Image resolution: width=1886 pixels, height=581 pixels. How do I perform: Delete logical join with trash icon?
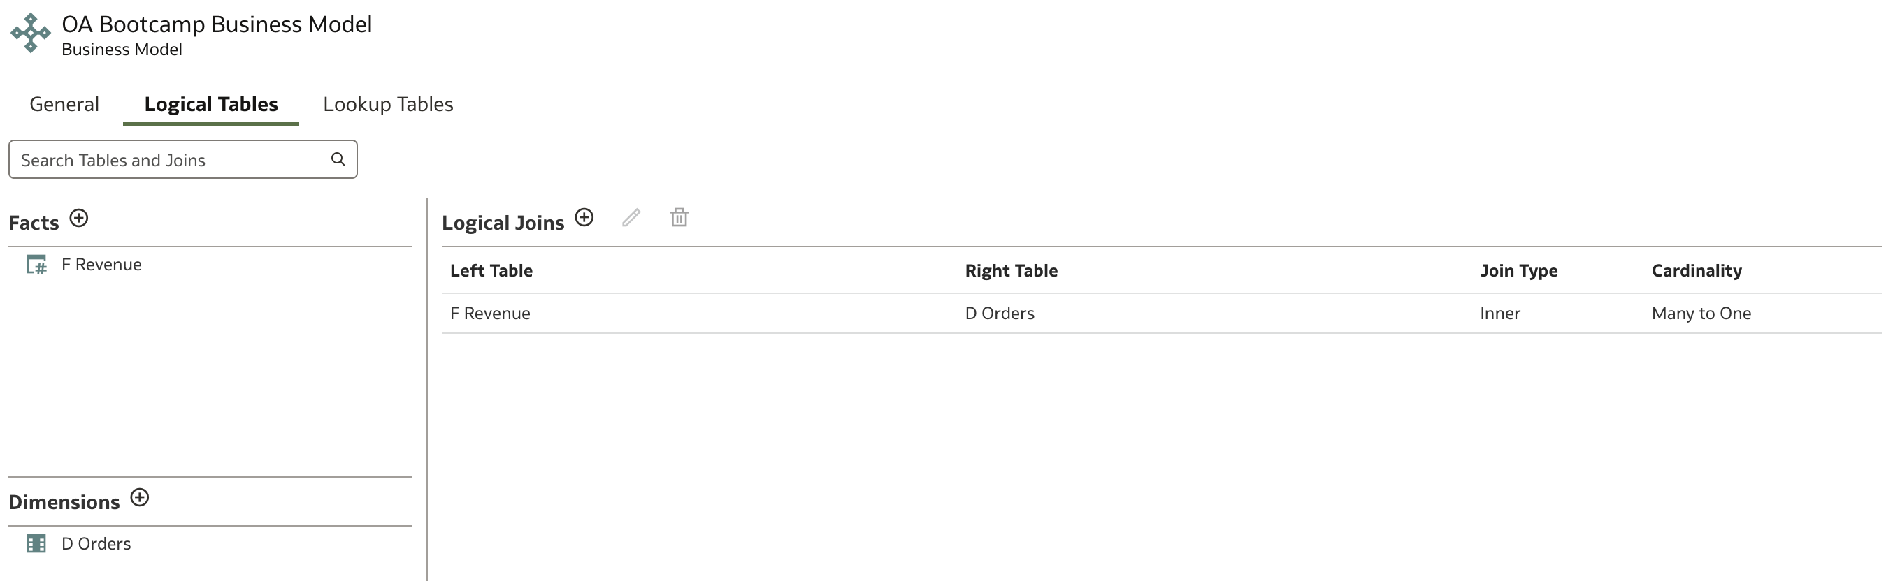[x=679, y=217]
